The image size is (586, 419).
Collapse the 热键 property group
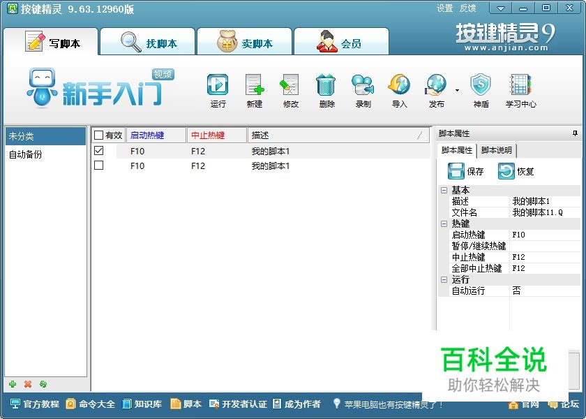coord(444,223)
